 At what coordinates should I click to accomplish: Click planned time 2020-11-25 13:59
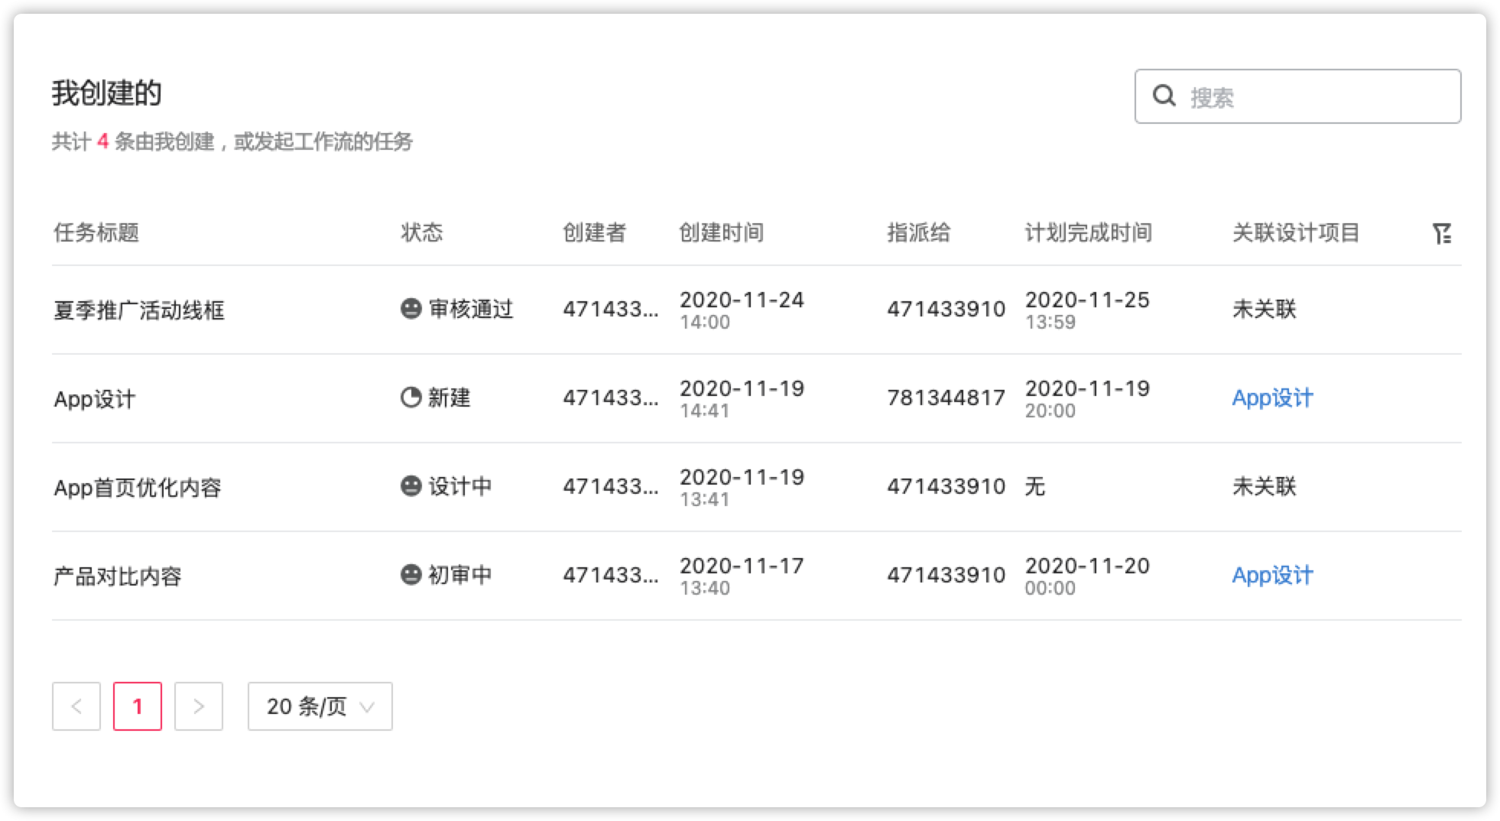(1087, 310)
